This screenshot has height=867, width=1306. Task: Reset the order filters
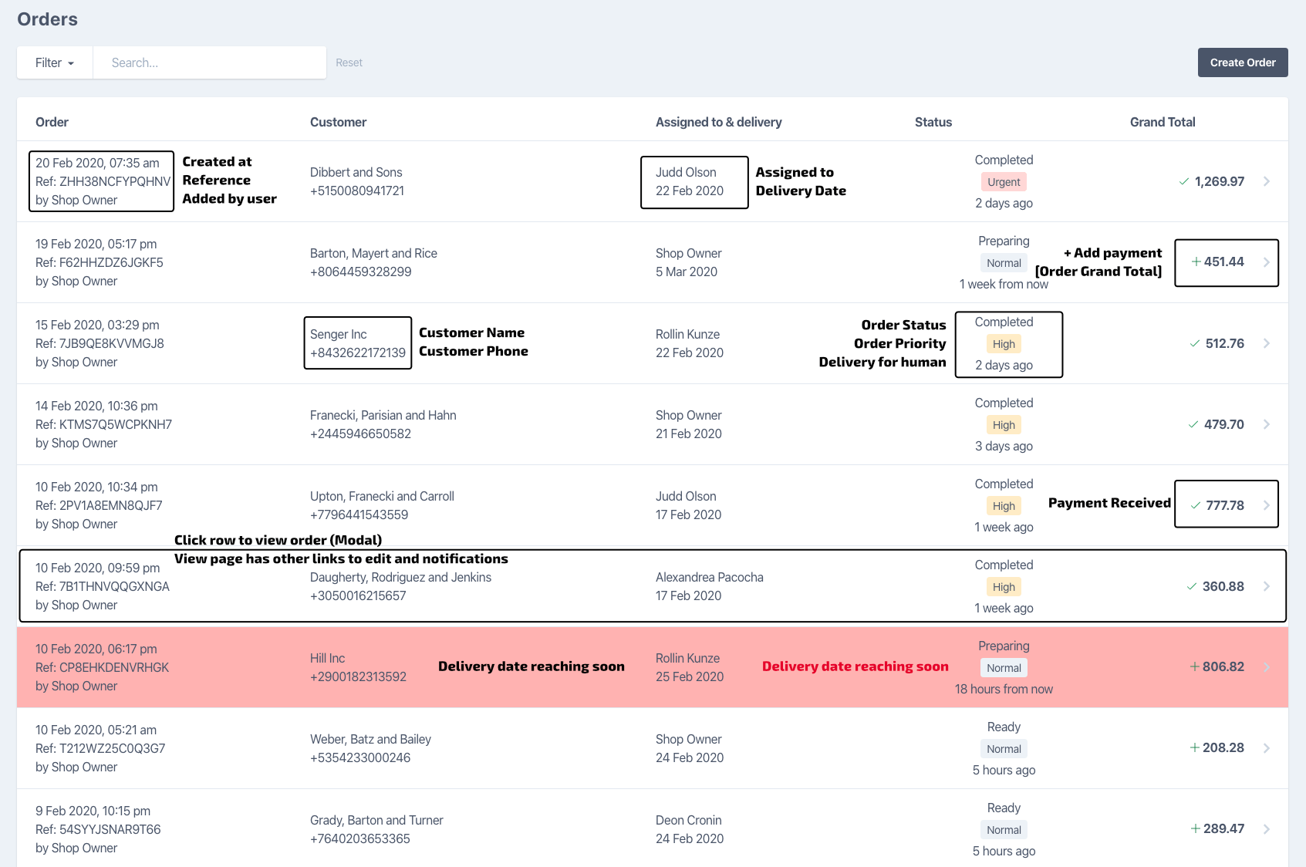tap(349, 62)
